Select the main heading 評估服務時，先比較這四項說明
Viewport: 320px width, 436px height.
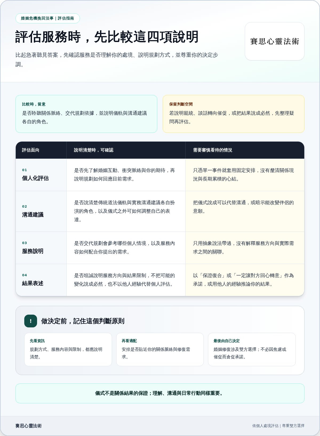(107, 37)
